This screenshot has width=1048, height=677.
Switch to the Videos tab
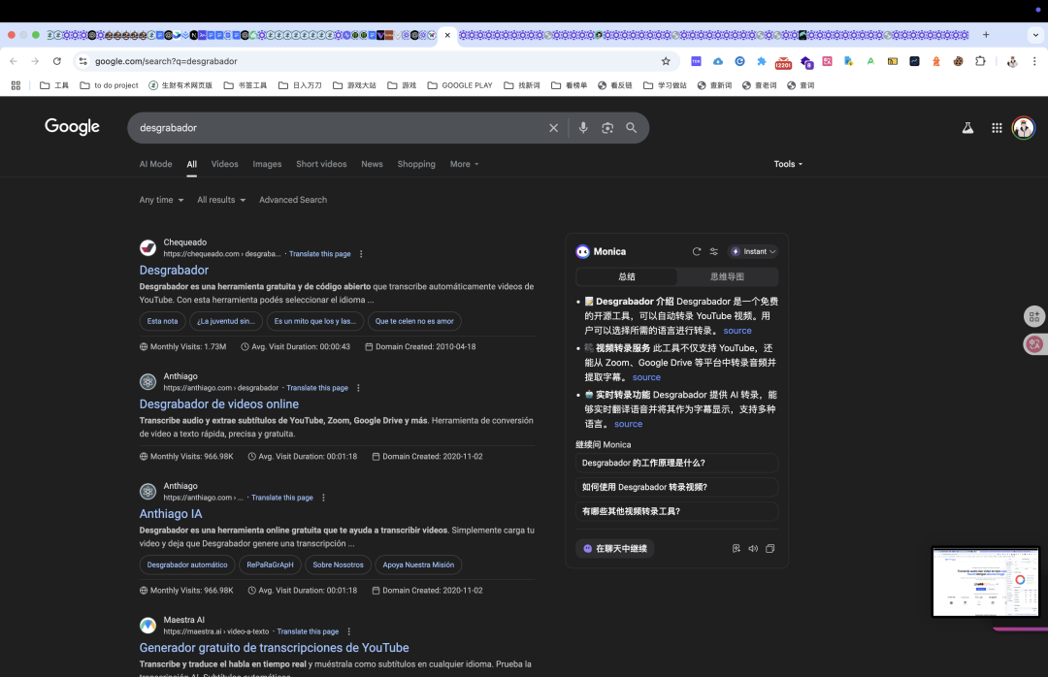click(224, 164)
